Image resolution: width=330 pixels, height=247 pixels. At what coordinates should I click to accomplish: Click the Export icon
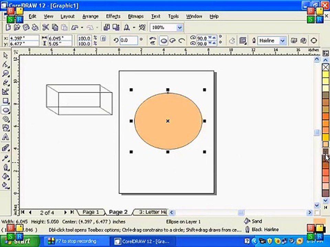point(116,27)
